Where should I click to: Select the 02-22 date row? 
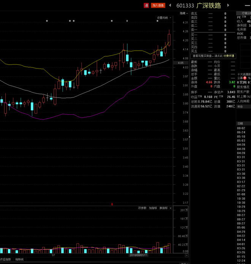[241, 186]
